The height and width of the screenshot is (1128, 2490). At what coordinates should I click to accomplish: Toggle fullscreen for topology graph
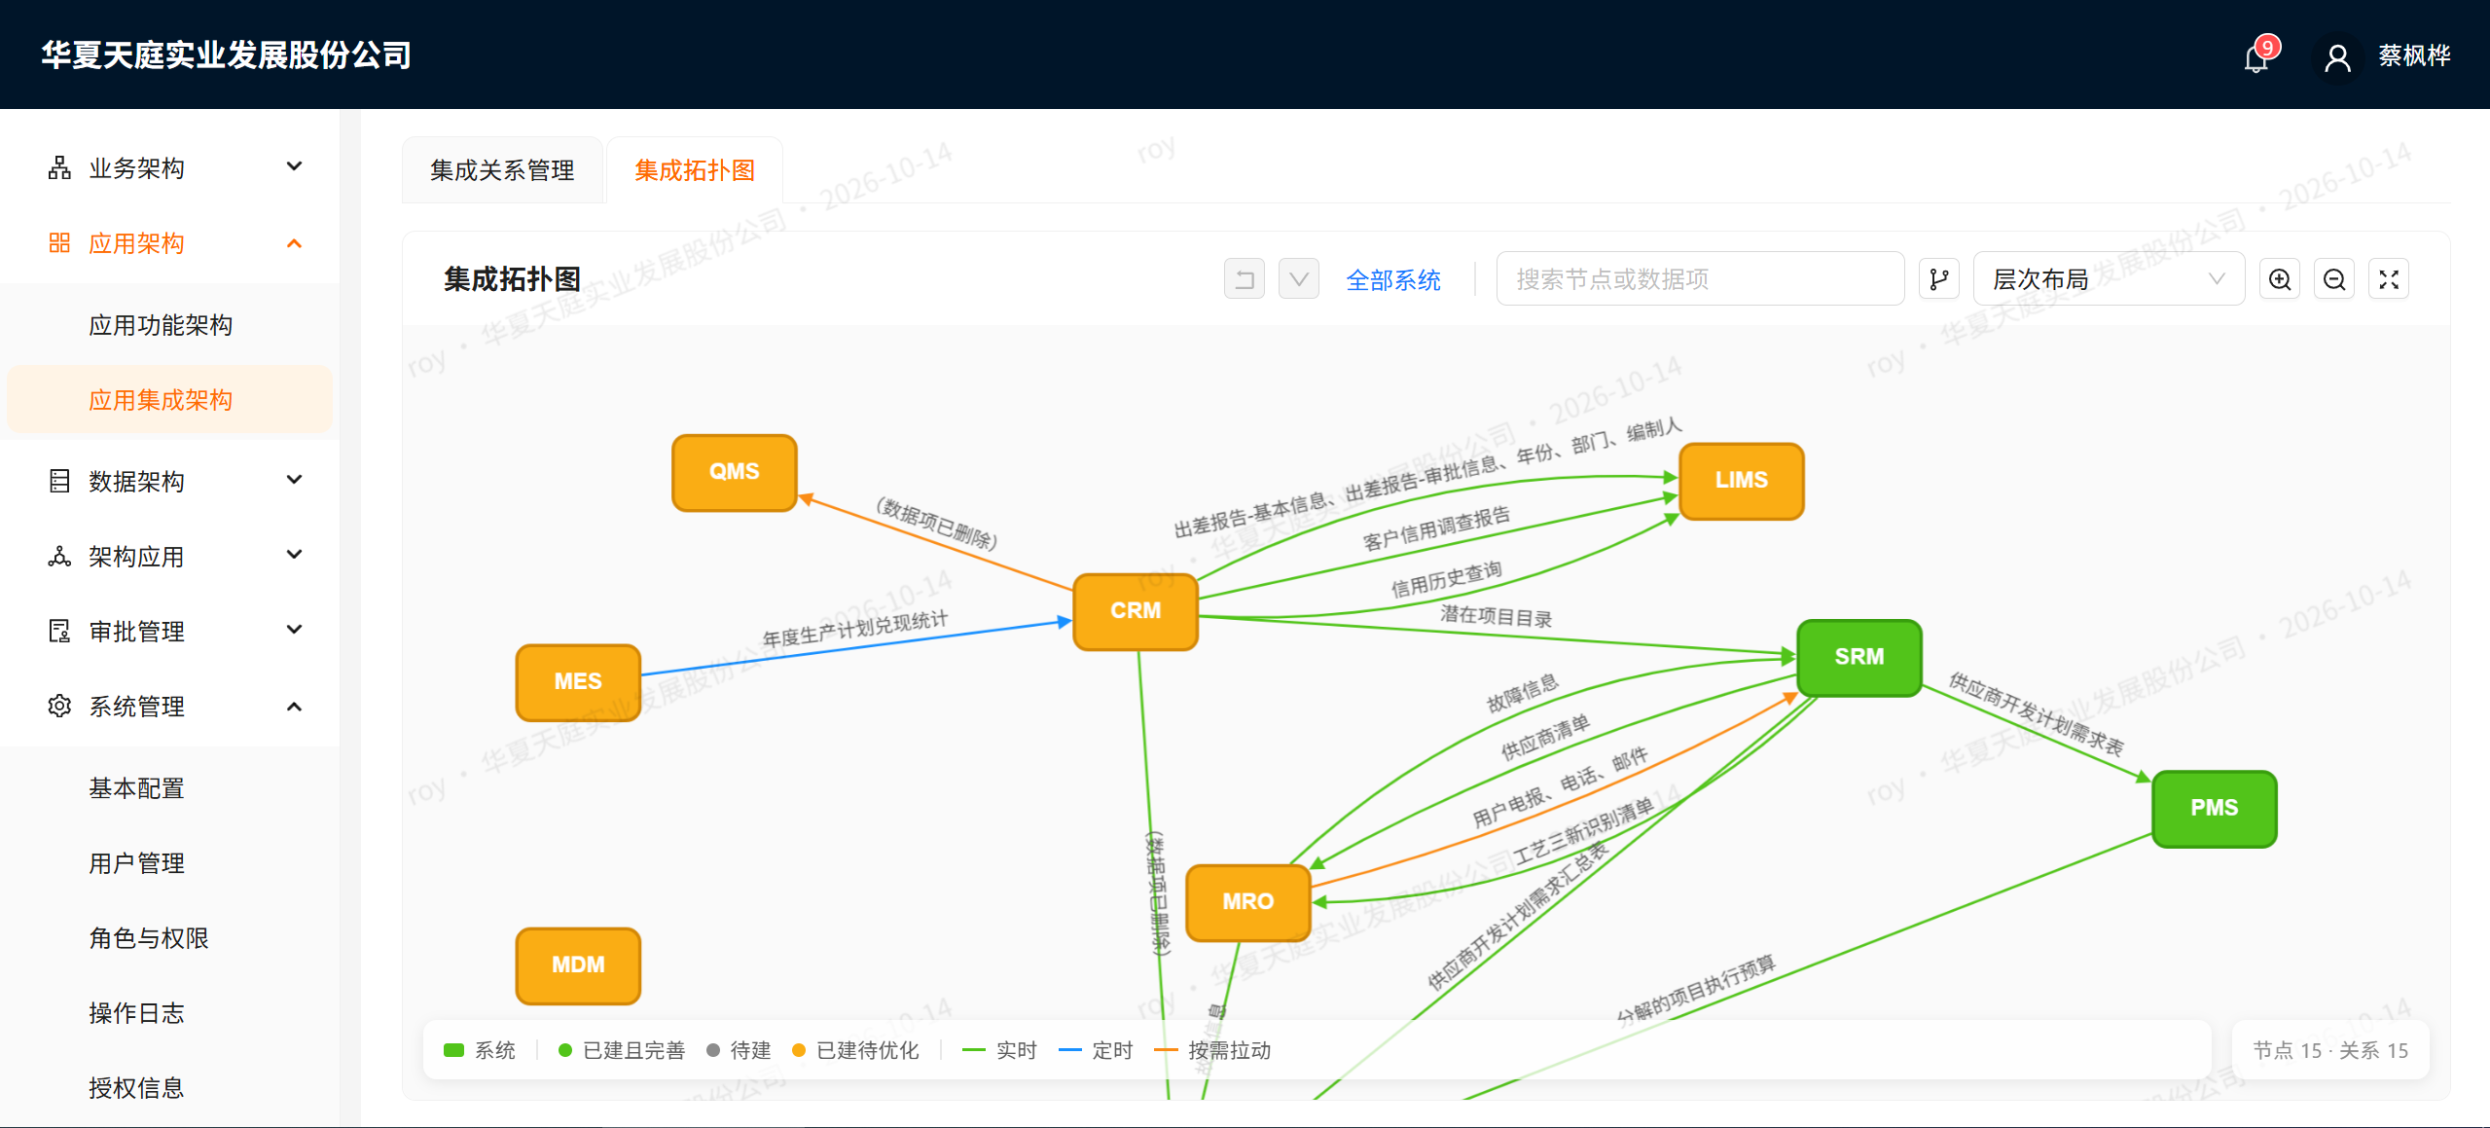click(x=2389, y=279)
